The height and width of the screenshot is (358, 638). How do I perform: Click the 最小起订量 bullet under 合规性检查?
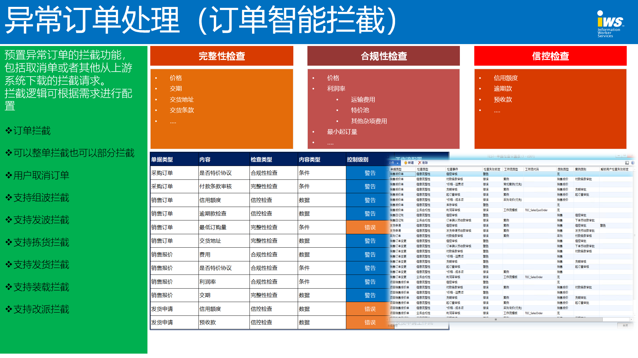coord(342,132)
